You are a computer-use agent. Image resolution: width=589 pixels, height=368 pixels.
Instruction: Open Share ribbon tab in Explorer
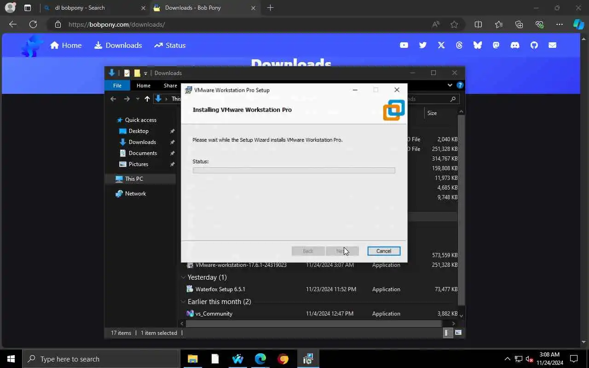coord(170,86)
